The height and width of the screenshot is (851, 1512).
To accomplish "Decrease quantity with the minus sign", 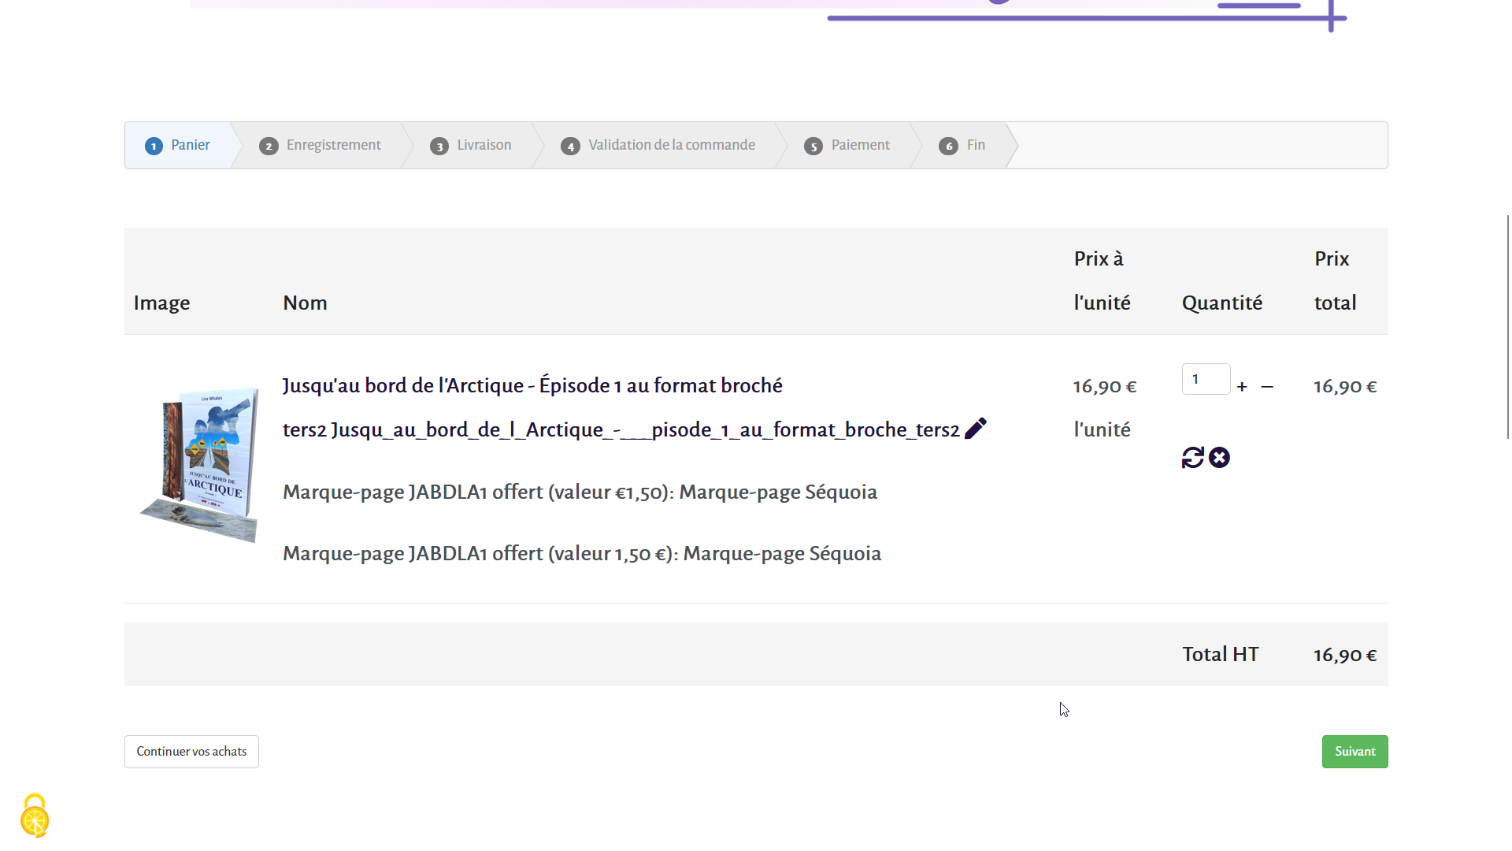I will coord(1267,387).
